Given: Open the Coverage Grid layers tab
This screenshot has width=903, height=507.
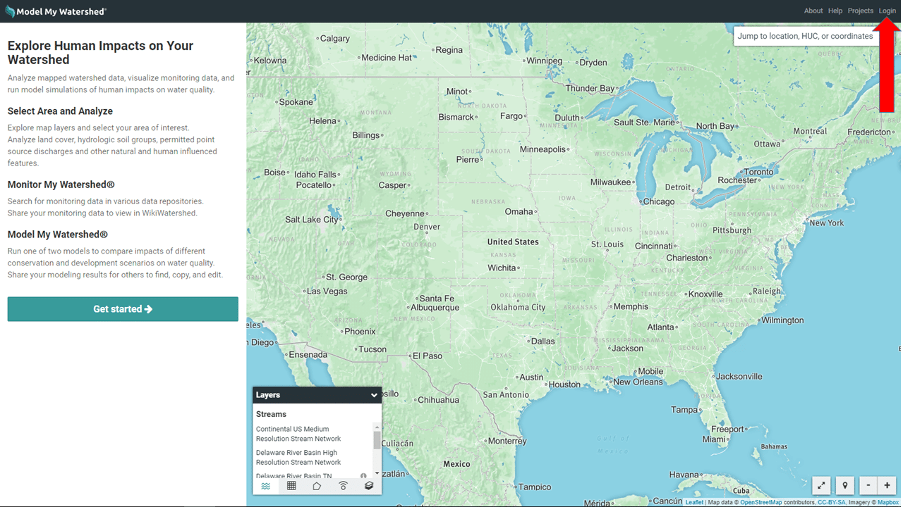Looking at the screenshot, I should (291, 485).
